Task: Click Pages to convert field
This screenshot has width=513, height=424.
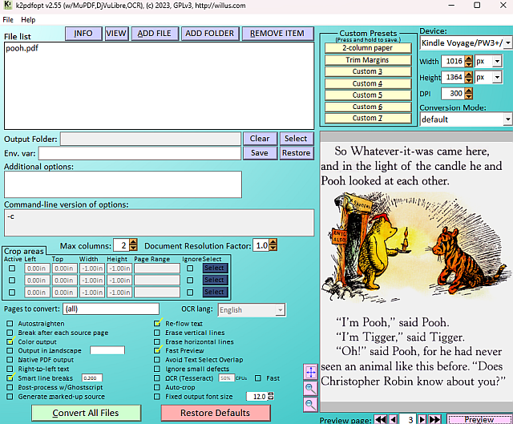Action: point(111,309)
